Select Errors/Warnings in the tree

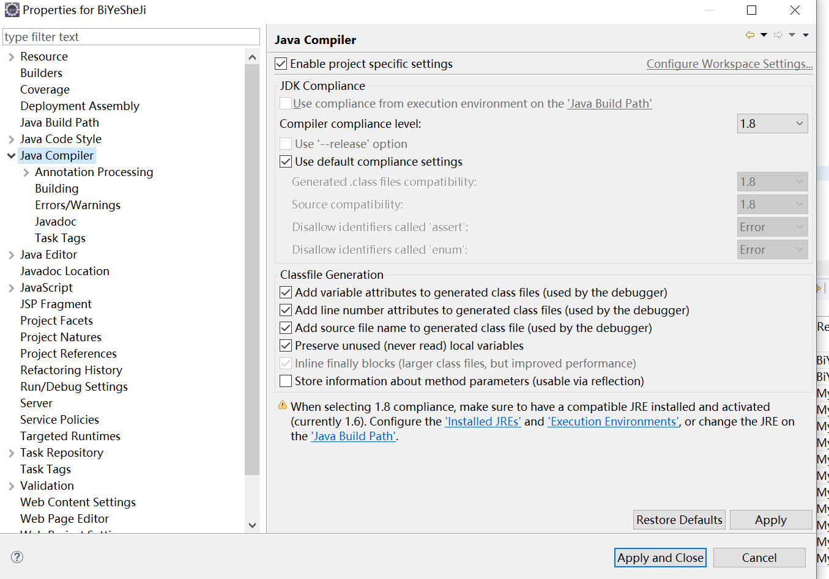[78, 205]
